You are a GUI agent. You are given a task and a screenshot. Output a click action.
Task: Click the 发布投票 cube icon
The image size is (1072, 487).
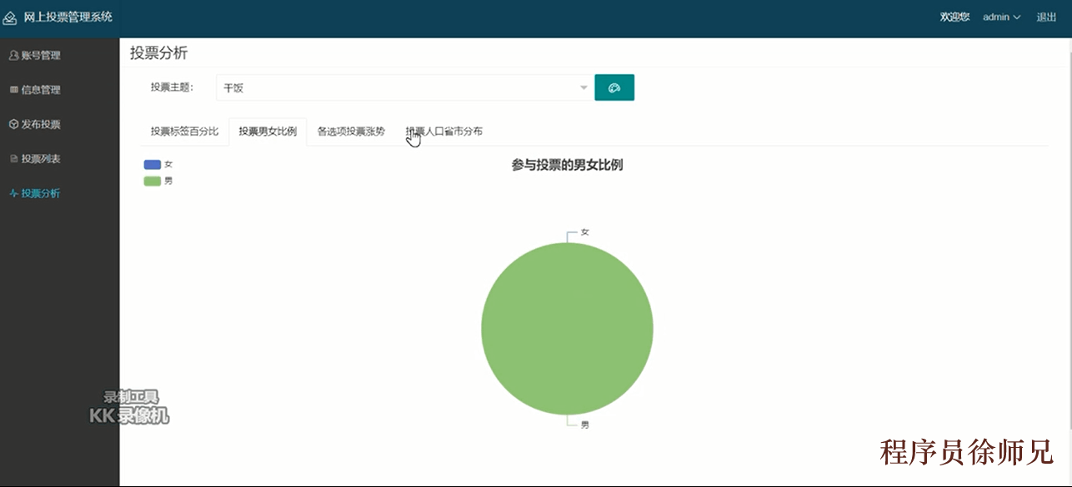coord(13,124)
